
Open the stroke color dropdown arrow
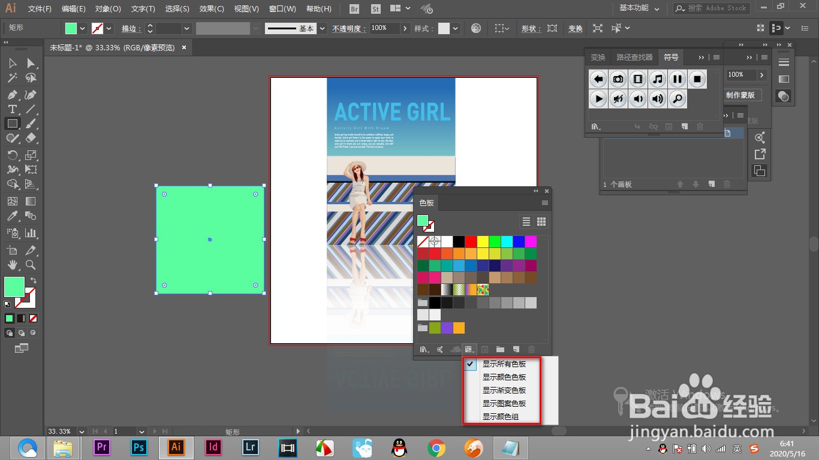(x=109, y=28)
